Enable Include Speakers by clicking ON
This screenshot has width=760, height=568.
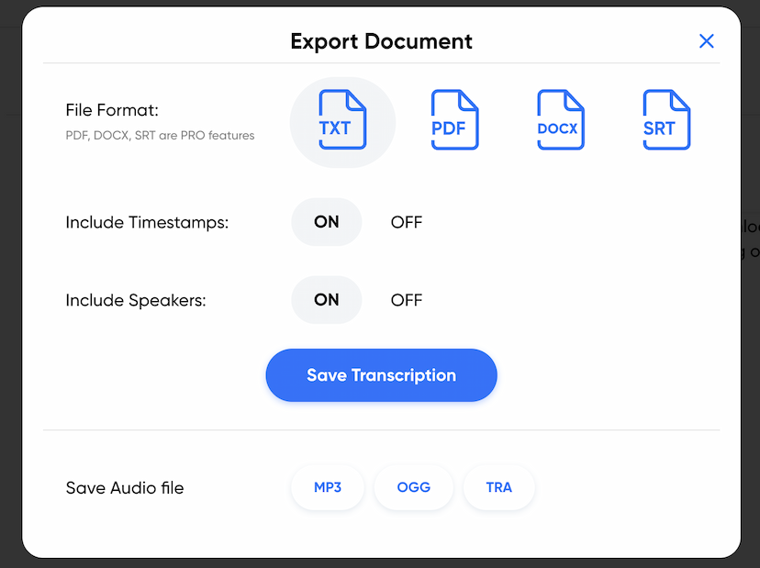pyautogui.click(x=326, y=300)
